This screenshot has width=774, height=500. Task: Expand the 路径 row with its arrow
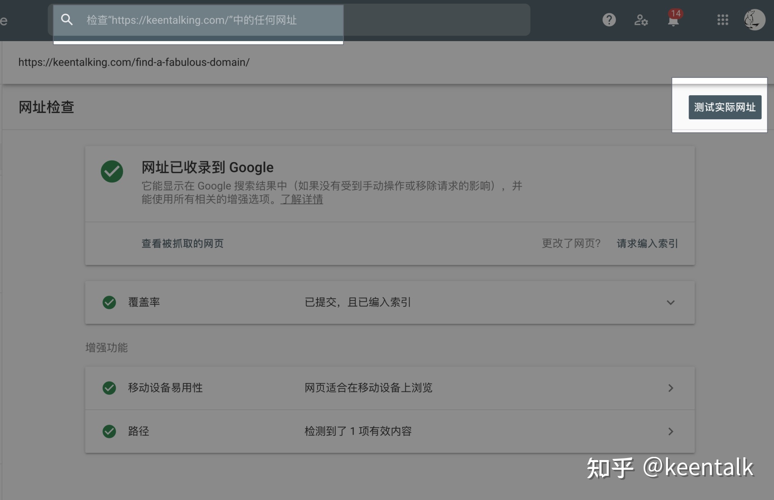click(670, 431)
